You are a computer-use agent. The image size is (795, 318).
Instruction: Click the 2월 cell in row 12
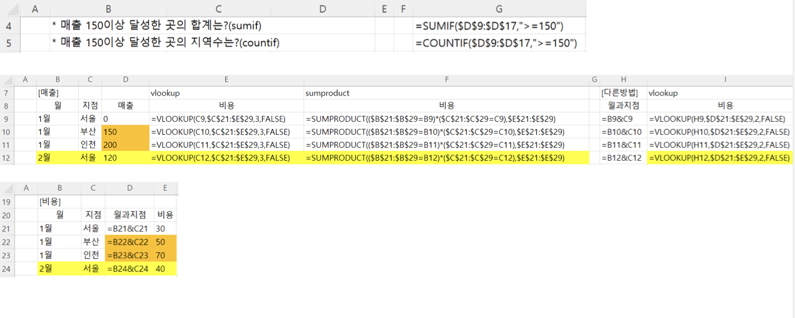pyautogui.click(x=58, y=158)
